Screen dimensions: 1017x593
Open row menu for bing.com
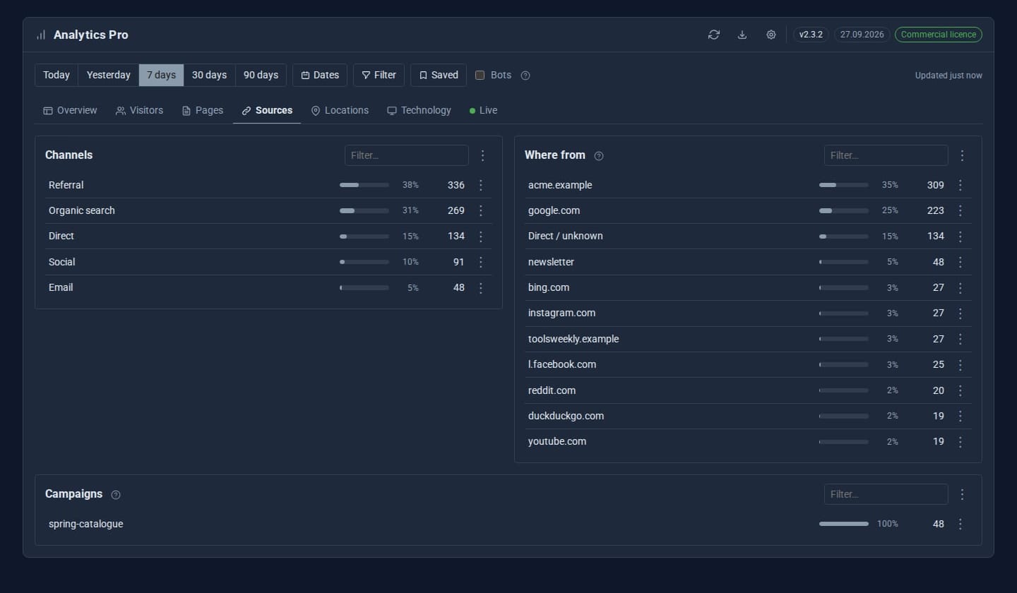[x=961, y=288]
